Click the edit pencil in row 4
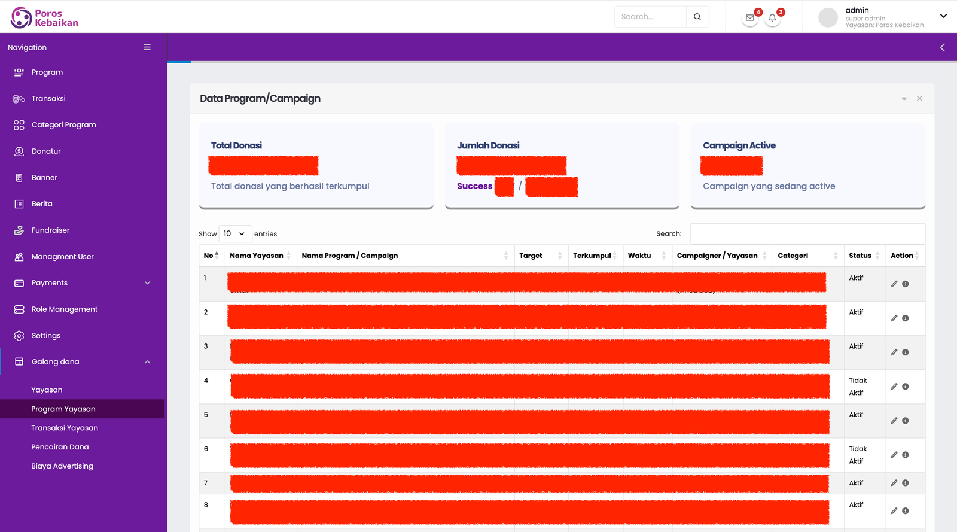 [x=894, y=387]
